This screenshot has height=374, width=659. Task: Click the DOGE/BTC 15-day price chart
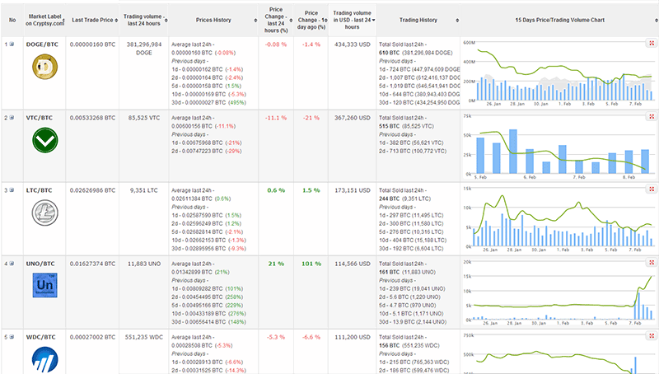(559, 73)
